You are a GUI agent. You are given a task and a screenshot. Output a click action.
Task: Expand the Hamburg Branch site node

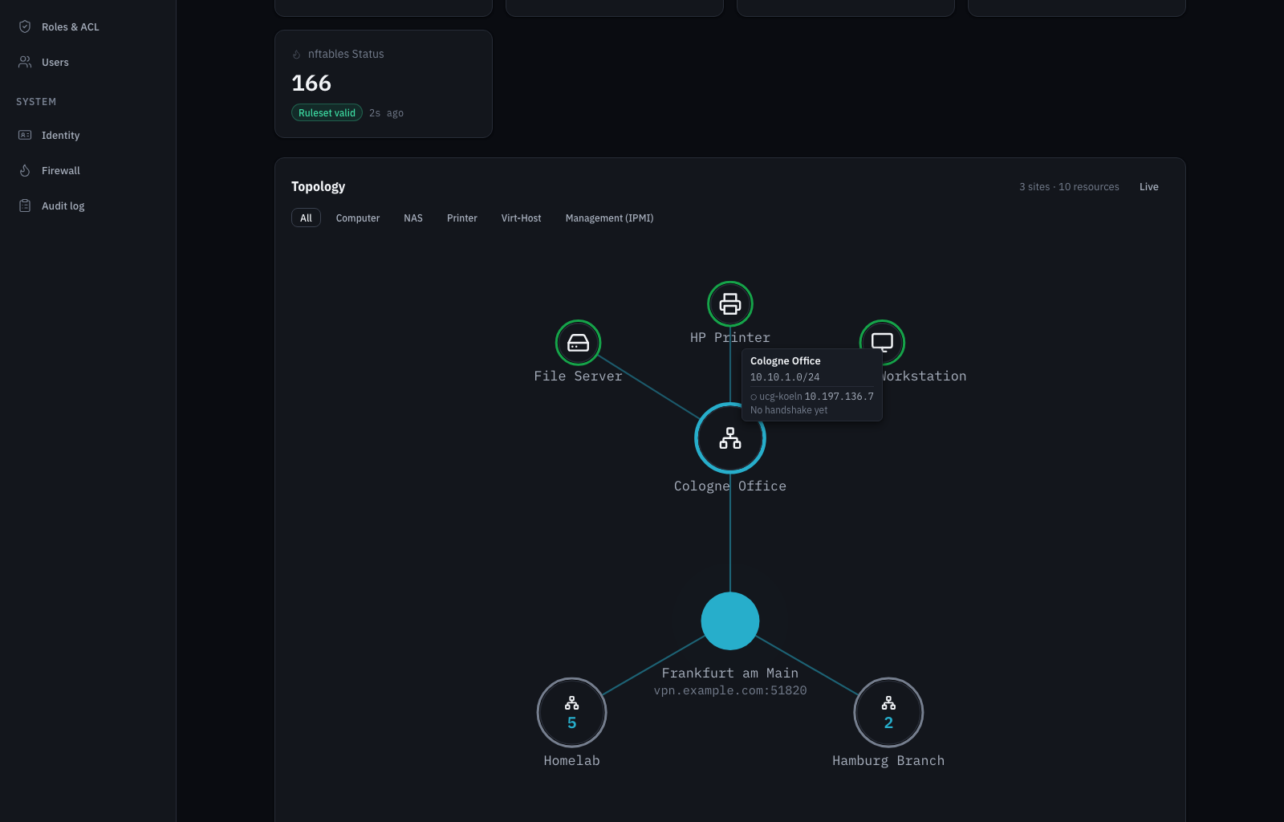coord(888,713)
